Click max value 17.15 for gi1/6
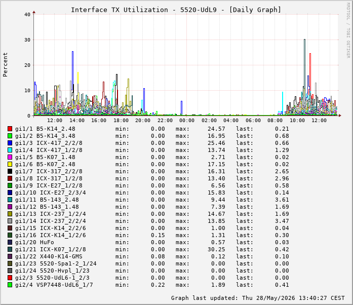 pyautogui.click(x=216, y=165)
